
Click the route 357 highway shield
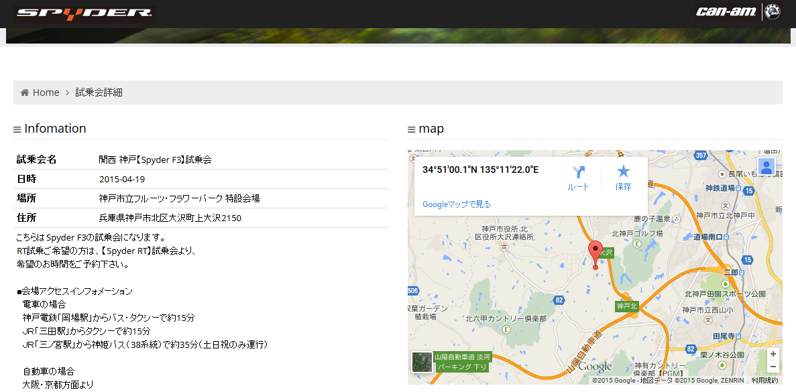pos(700,155)
